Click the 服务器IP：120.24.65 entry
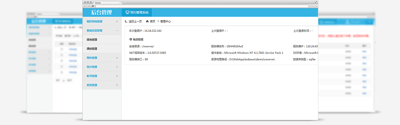Viewport: 400px width, 125px height. 305,46
